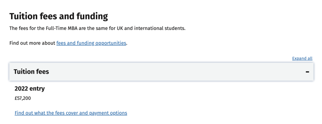Viewport: 322px width, 124px height.
Task: Open the fees cover and payment options link
Action: tap(71, 113)
